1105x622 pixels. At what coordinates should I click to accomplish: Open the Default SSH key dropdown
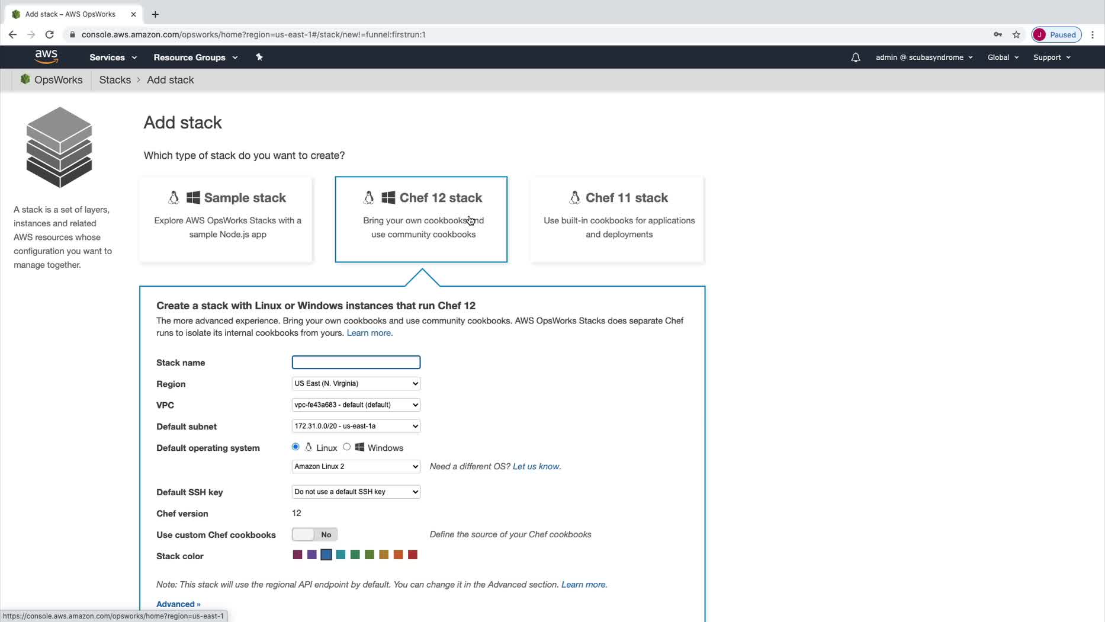(356, 492)
